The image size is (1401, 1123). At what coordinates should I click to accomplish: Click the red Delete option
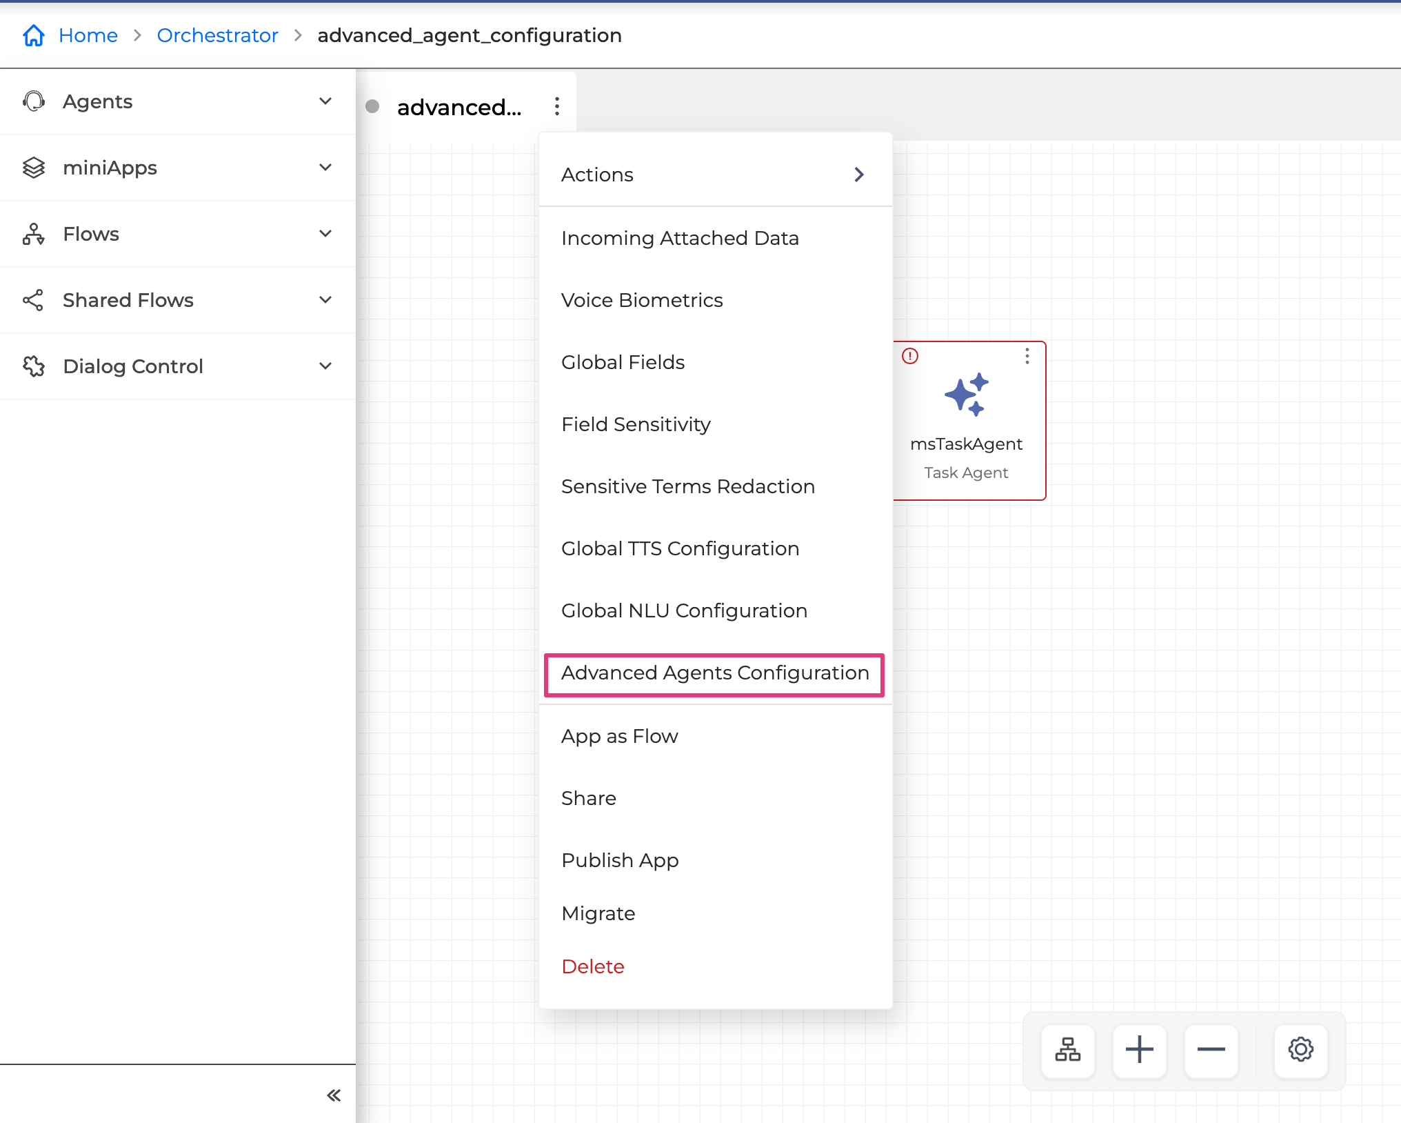click(x=716, y=966)
